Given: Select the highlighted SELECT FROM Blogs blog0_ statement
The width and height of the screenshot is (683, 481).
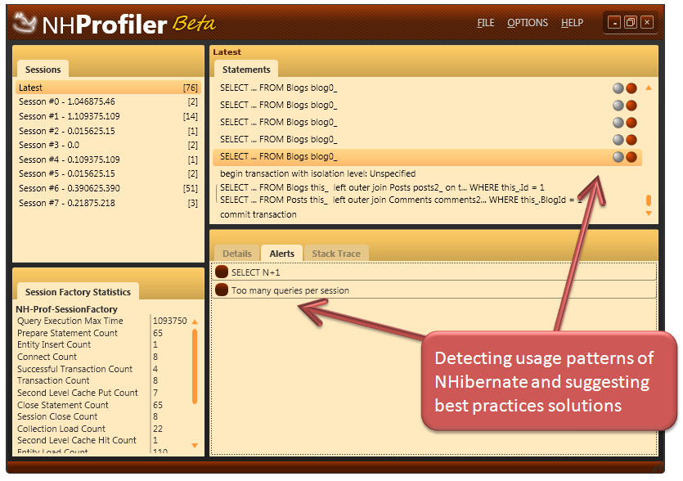Looking at the screenshot, I should coord(427,157).
